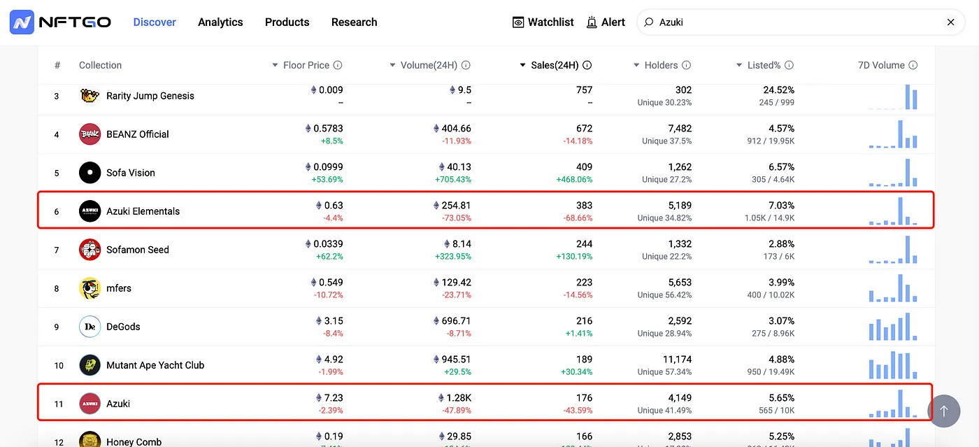Open the Azuki Elementals collection
Screen dimensions: 979x447
click(x=143, y=211)
